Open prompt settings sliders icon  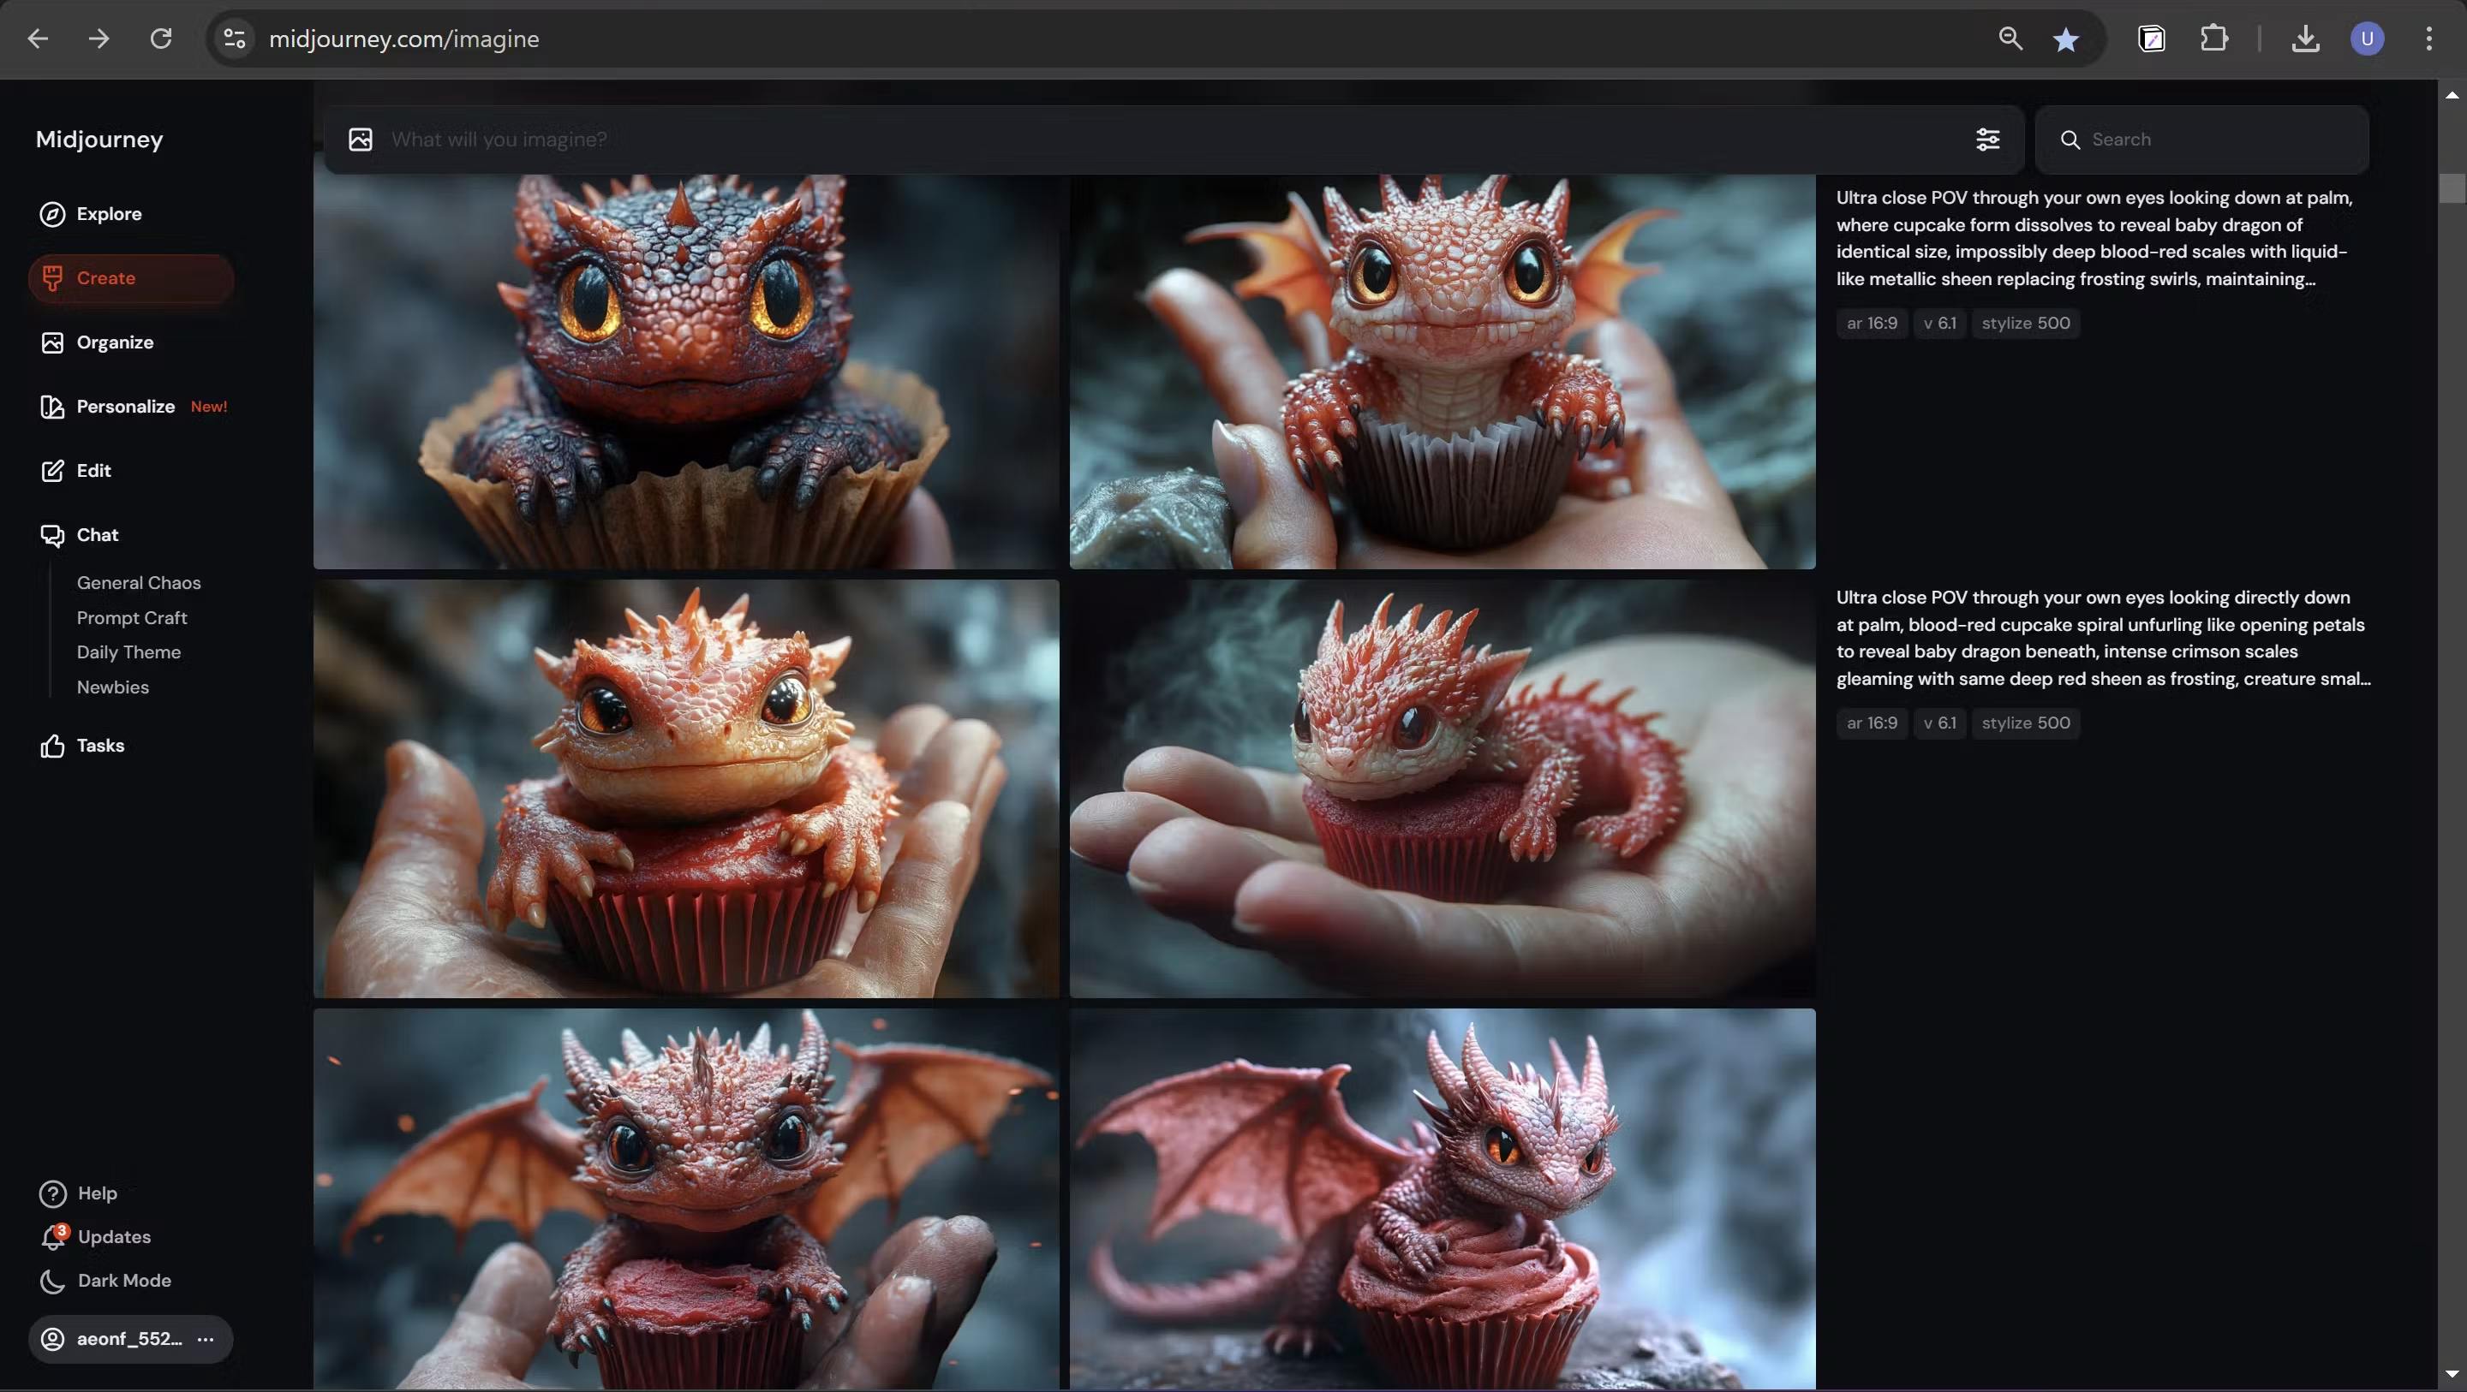pyautogui.click(x=1987, y=140)
